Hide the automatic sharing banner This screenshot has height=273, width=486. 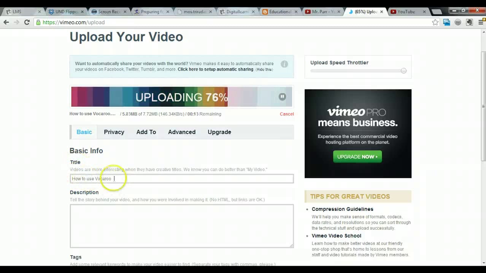pyautogui.click(x=264, y=69)
